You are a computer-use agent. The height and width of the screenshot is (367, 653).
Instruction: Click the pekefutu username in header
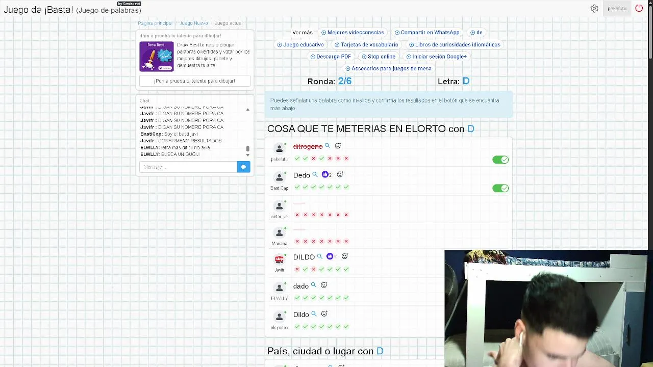coord(617,9)
